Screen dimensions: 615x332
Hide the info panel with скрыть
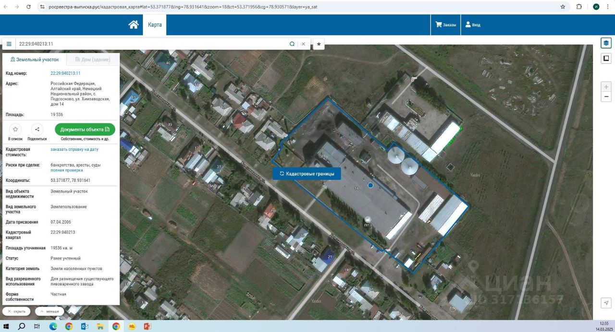click(x=16, y=311)
